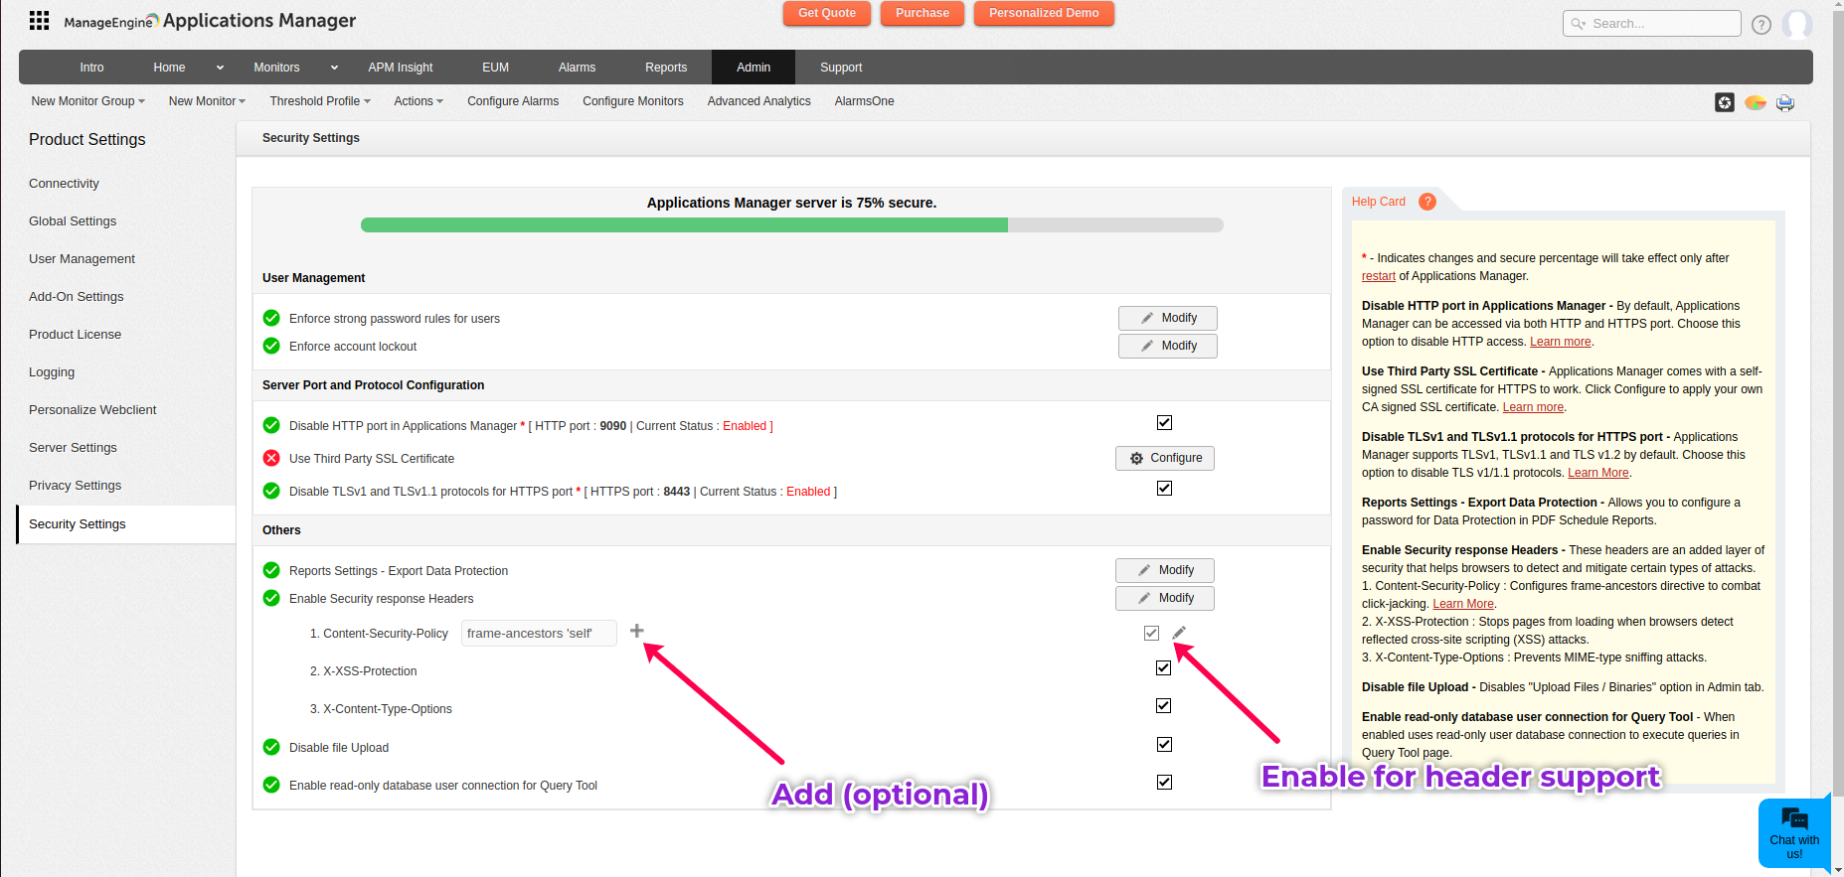Viewport: 1844px width, 877px height.
Task: Click the Personalized Demo button
Action: [x=1044, y=13]
